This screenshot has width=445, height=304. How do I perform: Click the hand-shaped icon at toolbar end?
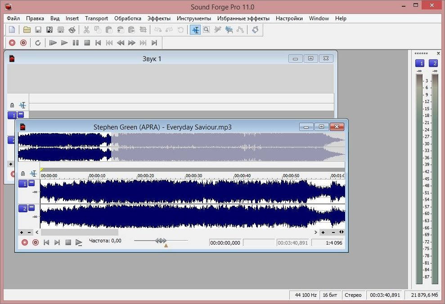255,30
